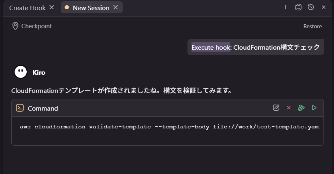
Task: Click the Checkpoint label
Action: point(36,26)
